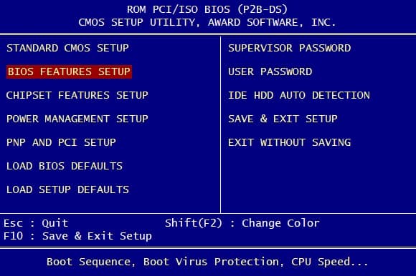The image size is (416, 276).
Task: Click the word Color in Change Color
Action: pyautogui.click(x=303, y=223)
